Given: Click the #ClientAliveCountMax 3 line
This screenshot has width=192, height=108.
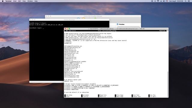Looking at the screenshot, I should pyautogui.click(x=72, y=67).
